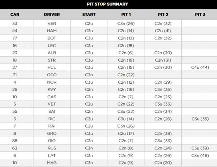The width and height of the screenshot is (217, 167).
Task: Click the RAI driver cell
Action: pyautogui.click(x=52, y=126)
